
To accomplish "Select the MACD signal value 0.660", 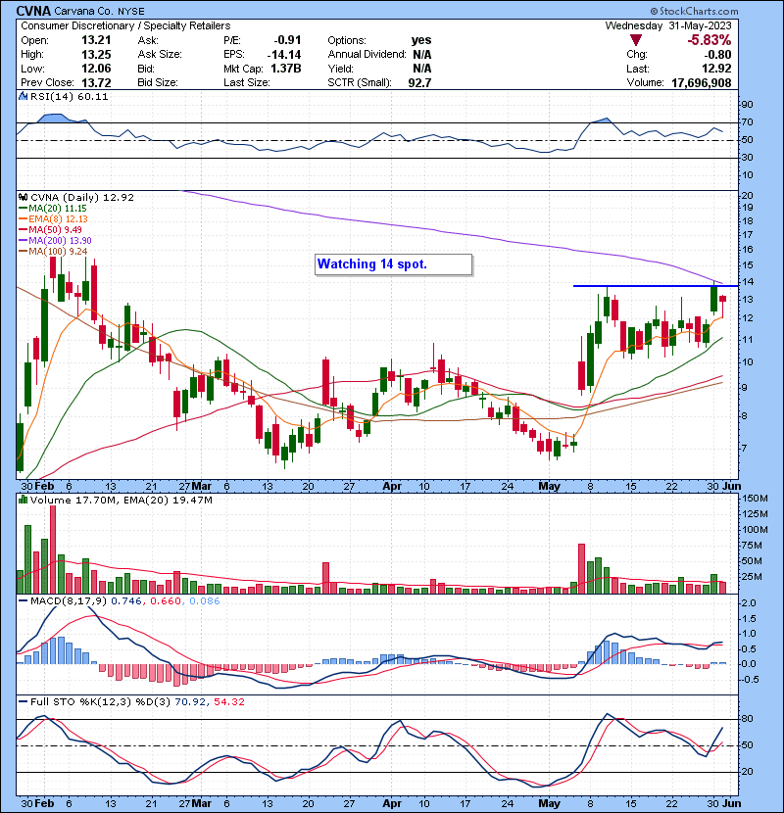I will [165, 600].
